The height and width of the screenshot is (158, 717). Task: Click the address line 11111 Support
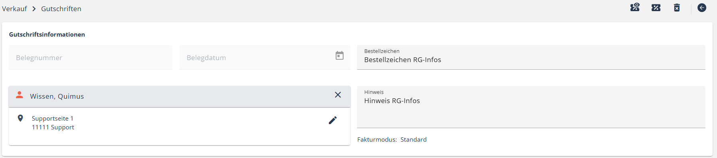pos(53,127)
